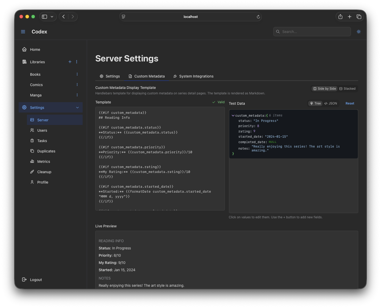This screenshot has width=381, height=308.
Task: Open the Custom Metadata tab
Action: tap(147, 76)
